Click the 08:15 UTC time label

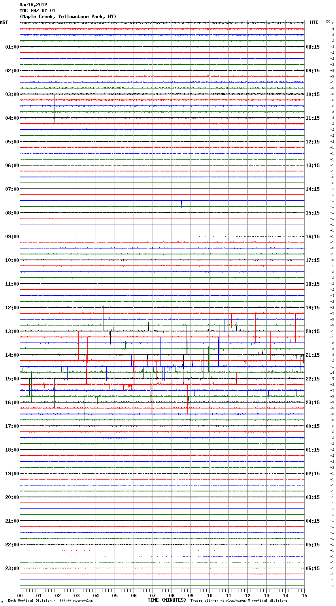(313, 47)
